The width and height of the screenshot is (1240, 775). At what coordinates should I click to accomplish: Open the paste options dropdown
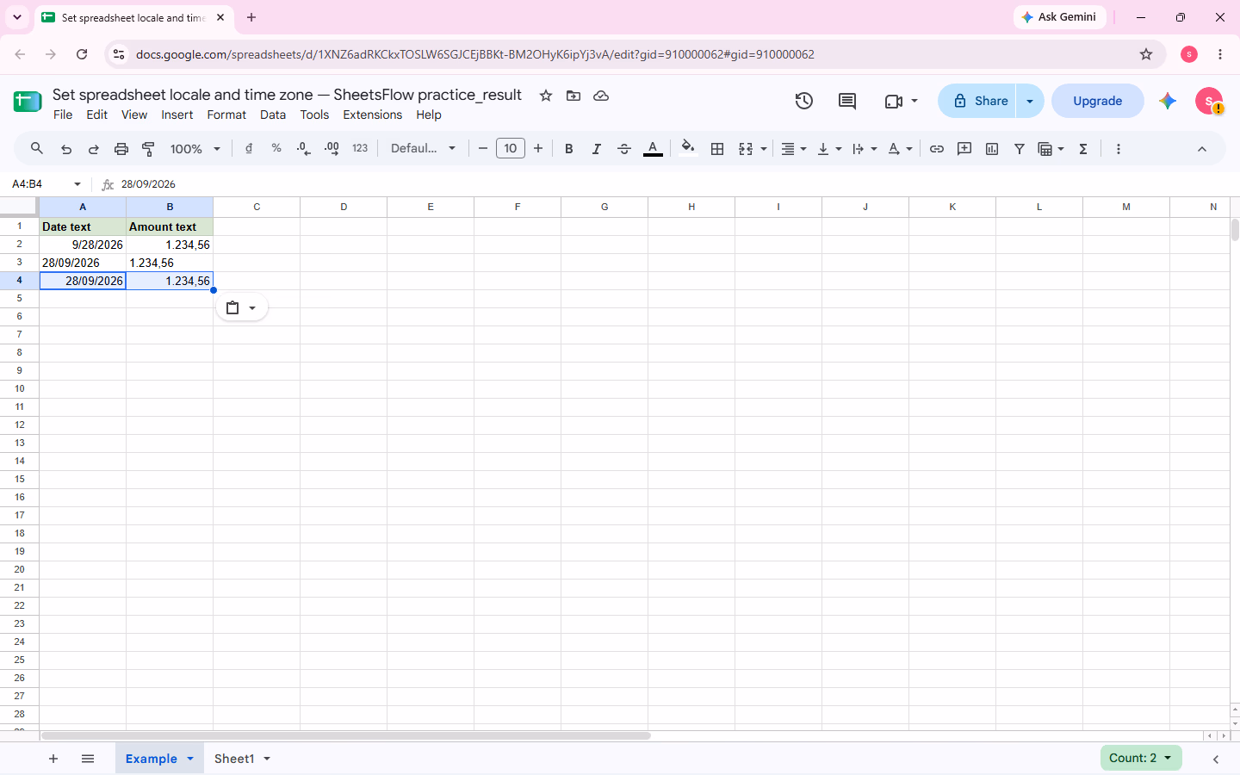pyautogui.click(x=242, y=307)
